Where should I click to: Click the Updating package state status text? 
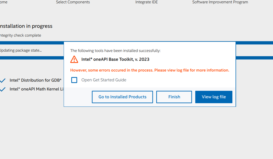(x=20, y=50)
